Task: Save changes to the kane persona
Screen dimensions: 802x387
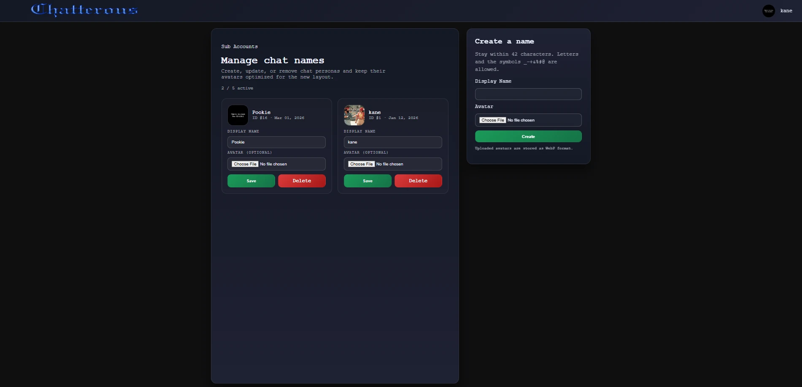Action: (x=367, y=181)
